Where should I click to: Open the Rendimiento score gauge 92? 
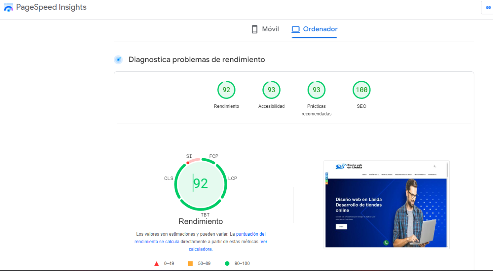pos(226,90)
